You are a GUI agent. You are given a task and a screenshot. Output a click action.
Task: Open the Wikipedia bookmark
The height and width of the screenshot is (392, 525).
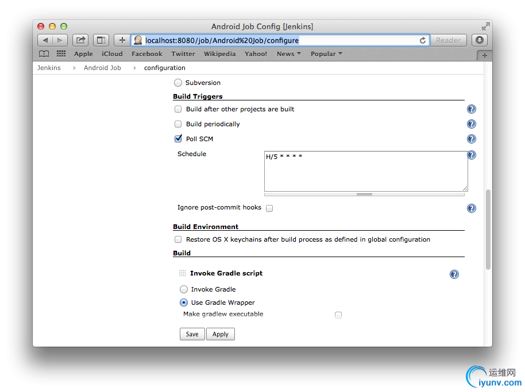[x=219, y=54]
